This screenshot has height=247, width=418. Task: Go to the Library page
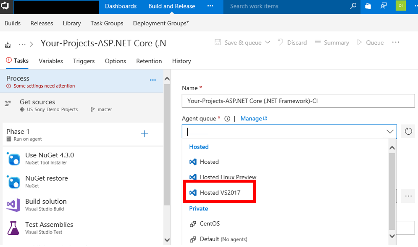click(72, 23)
